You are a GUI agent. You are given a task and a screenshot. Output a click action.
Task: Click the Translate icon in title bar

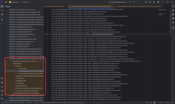pos(150,2)
